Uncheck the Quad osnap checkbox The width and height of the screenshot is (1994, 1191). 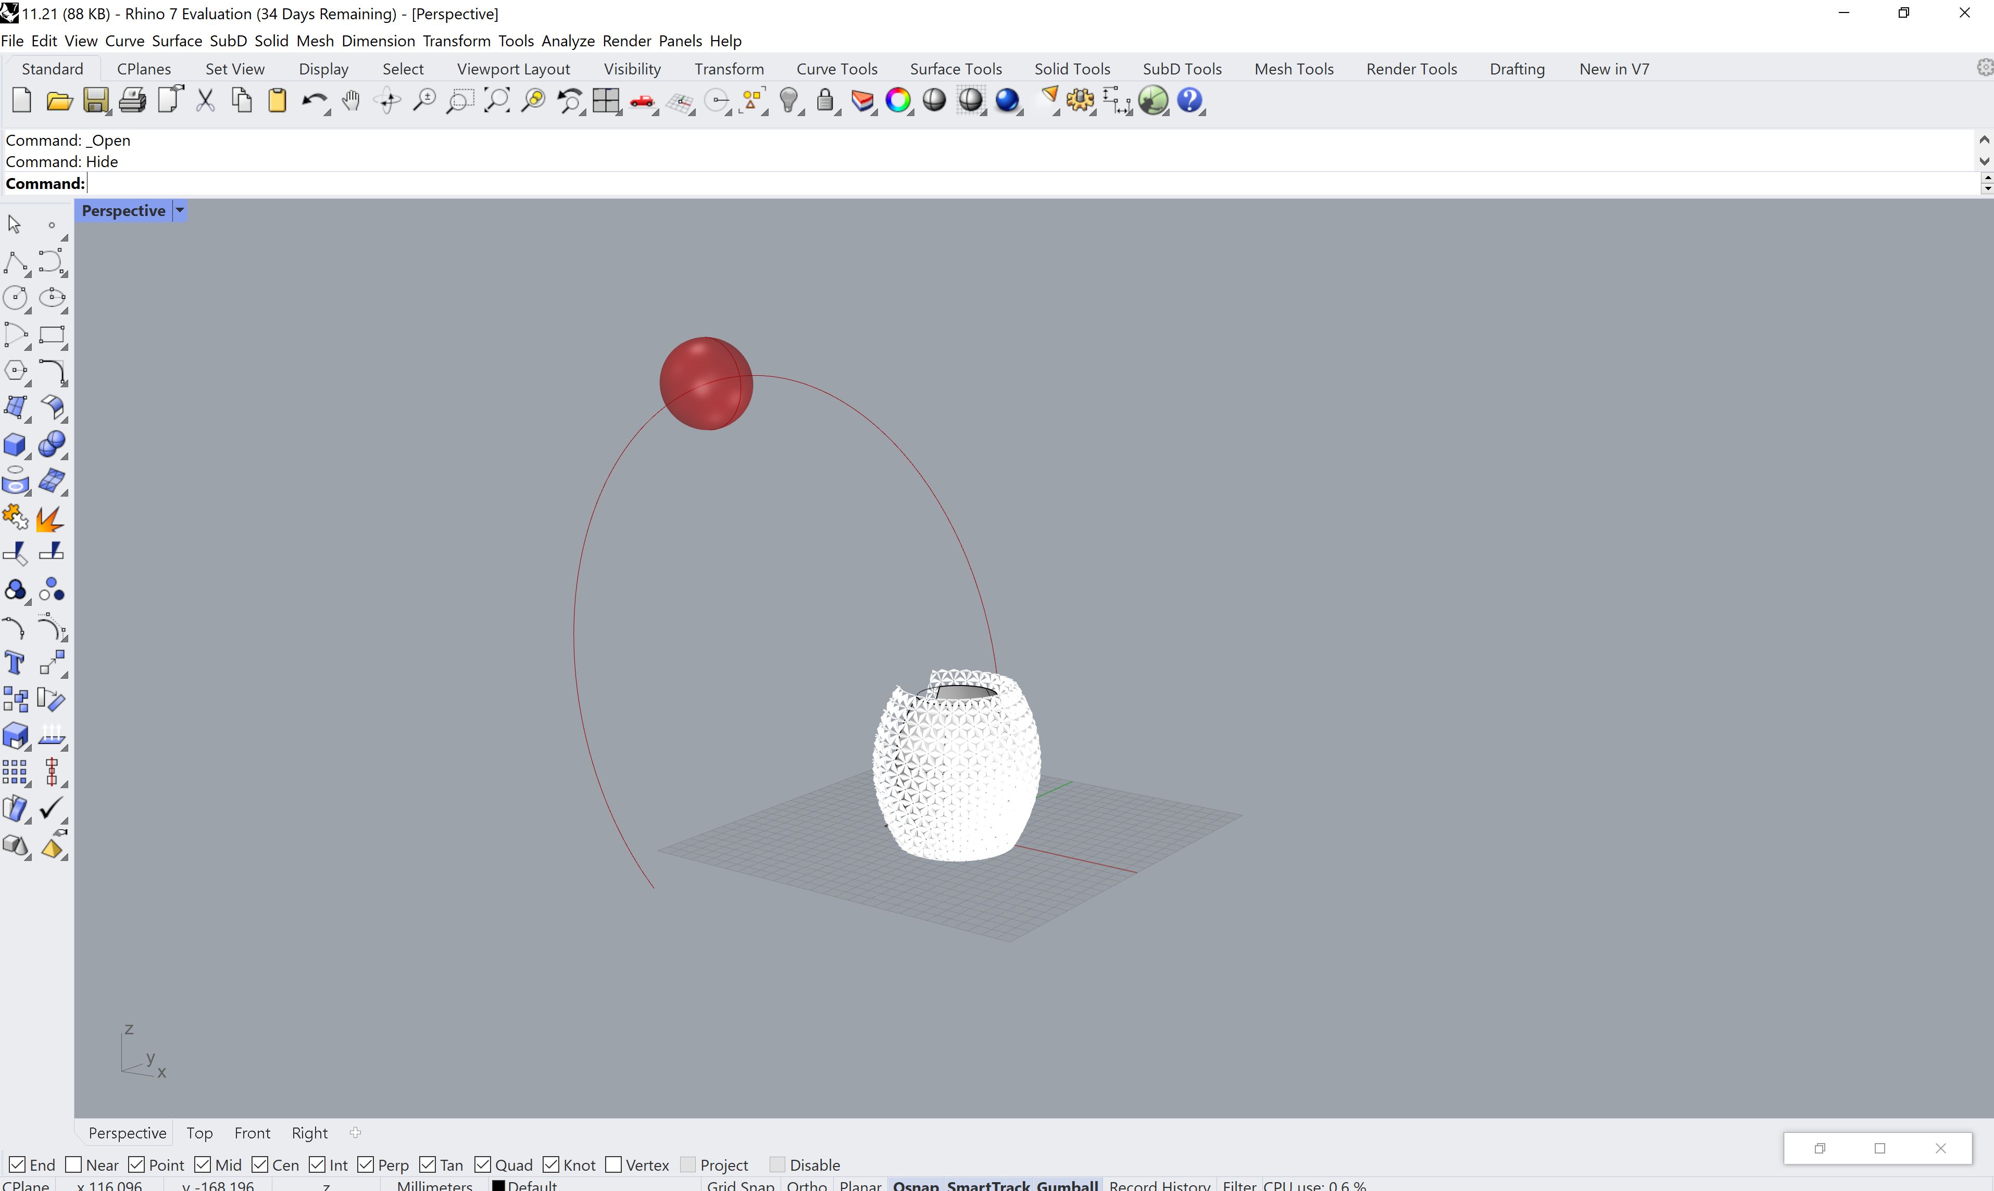coord(483,1164)
